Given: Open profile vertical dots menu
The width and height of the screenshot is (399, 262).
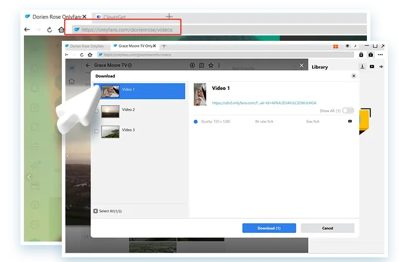Looking at the screenshot, I should point(219,65).
